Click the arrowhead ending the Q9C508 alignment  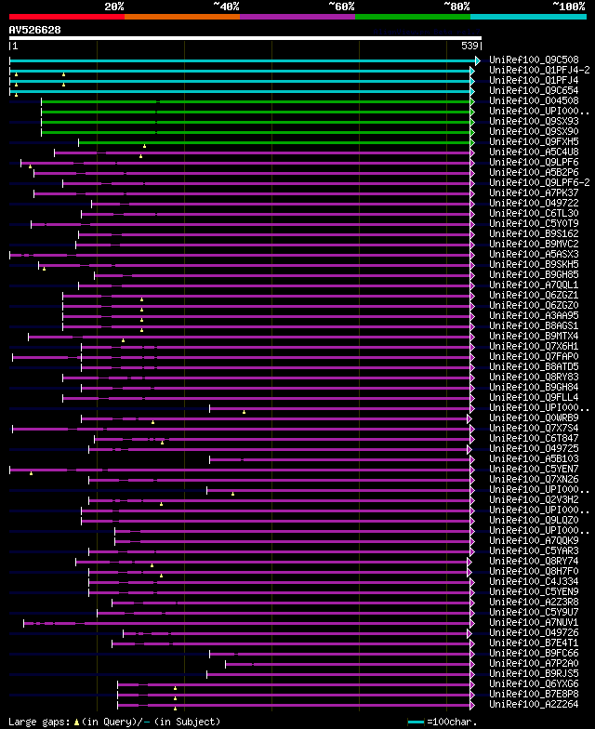tap(478, 61)
